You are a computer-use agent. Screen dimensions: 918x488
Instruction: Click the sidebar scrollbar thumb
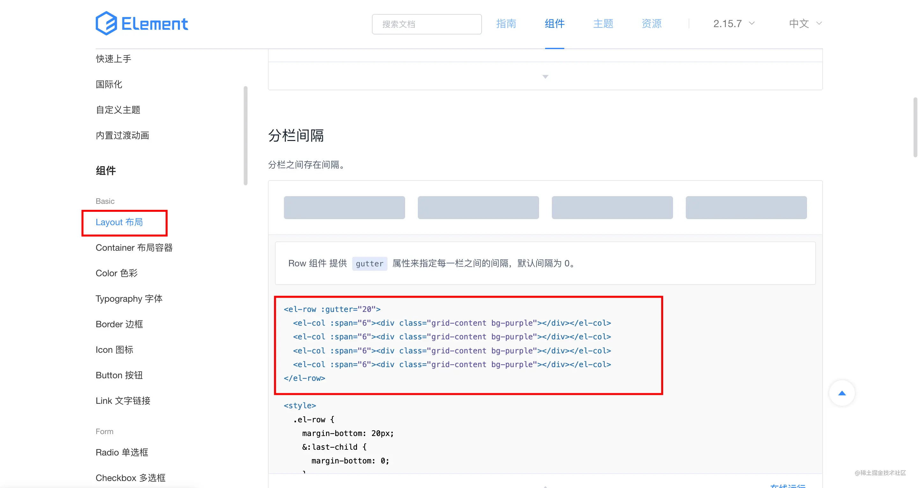245,136
